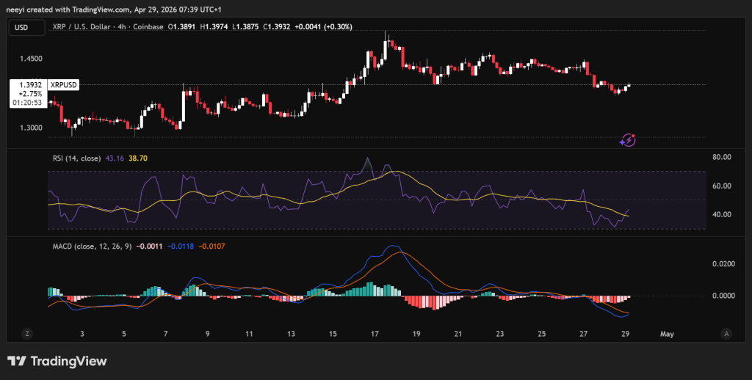This screenshot has width=752, height=380.
Task: Click the purple lightning event icon
Action: 628,139
